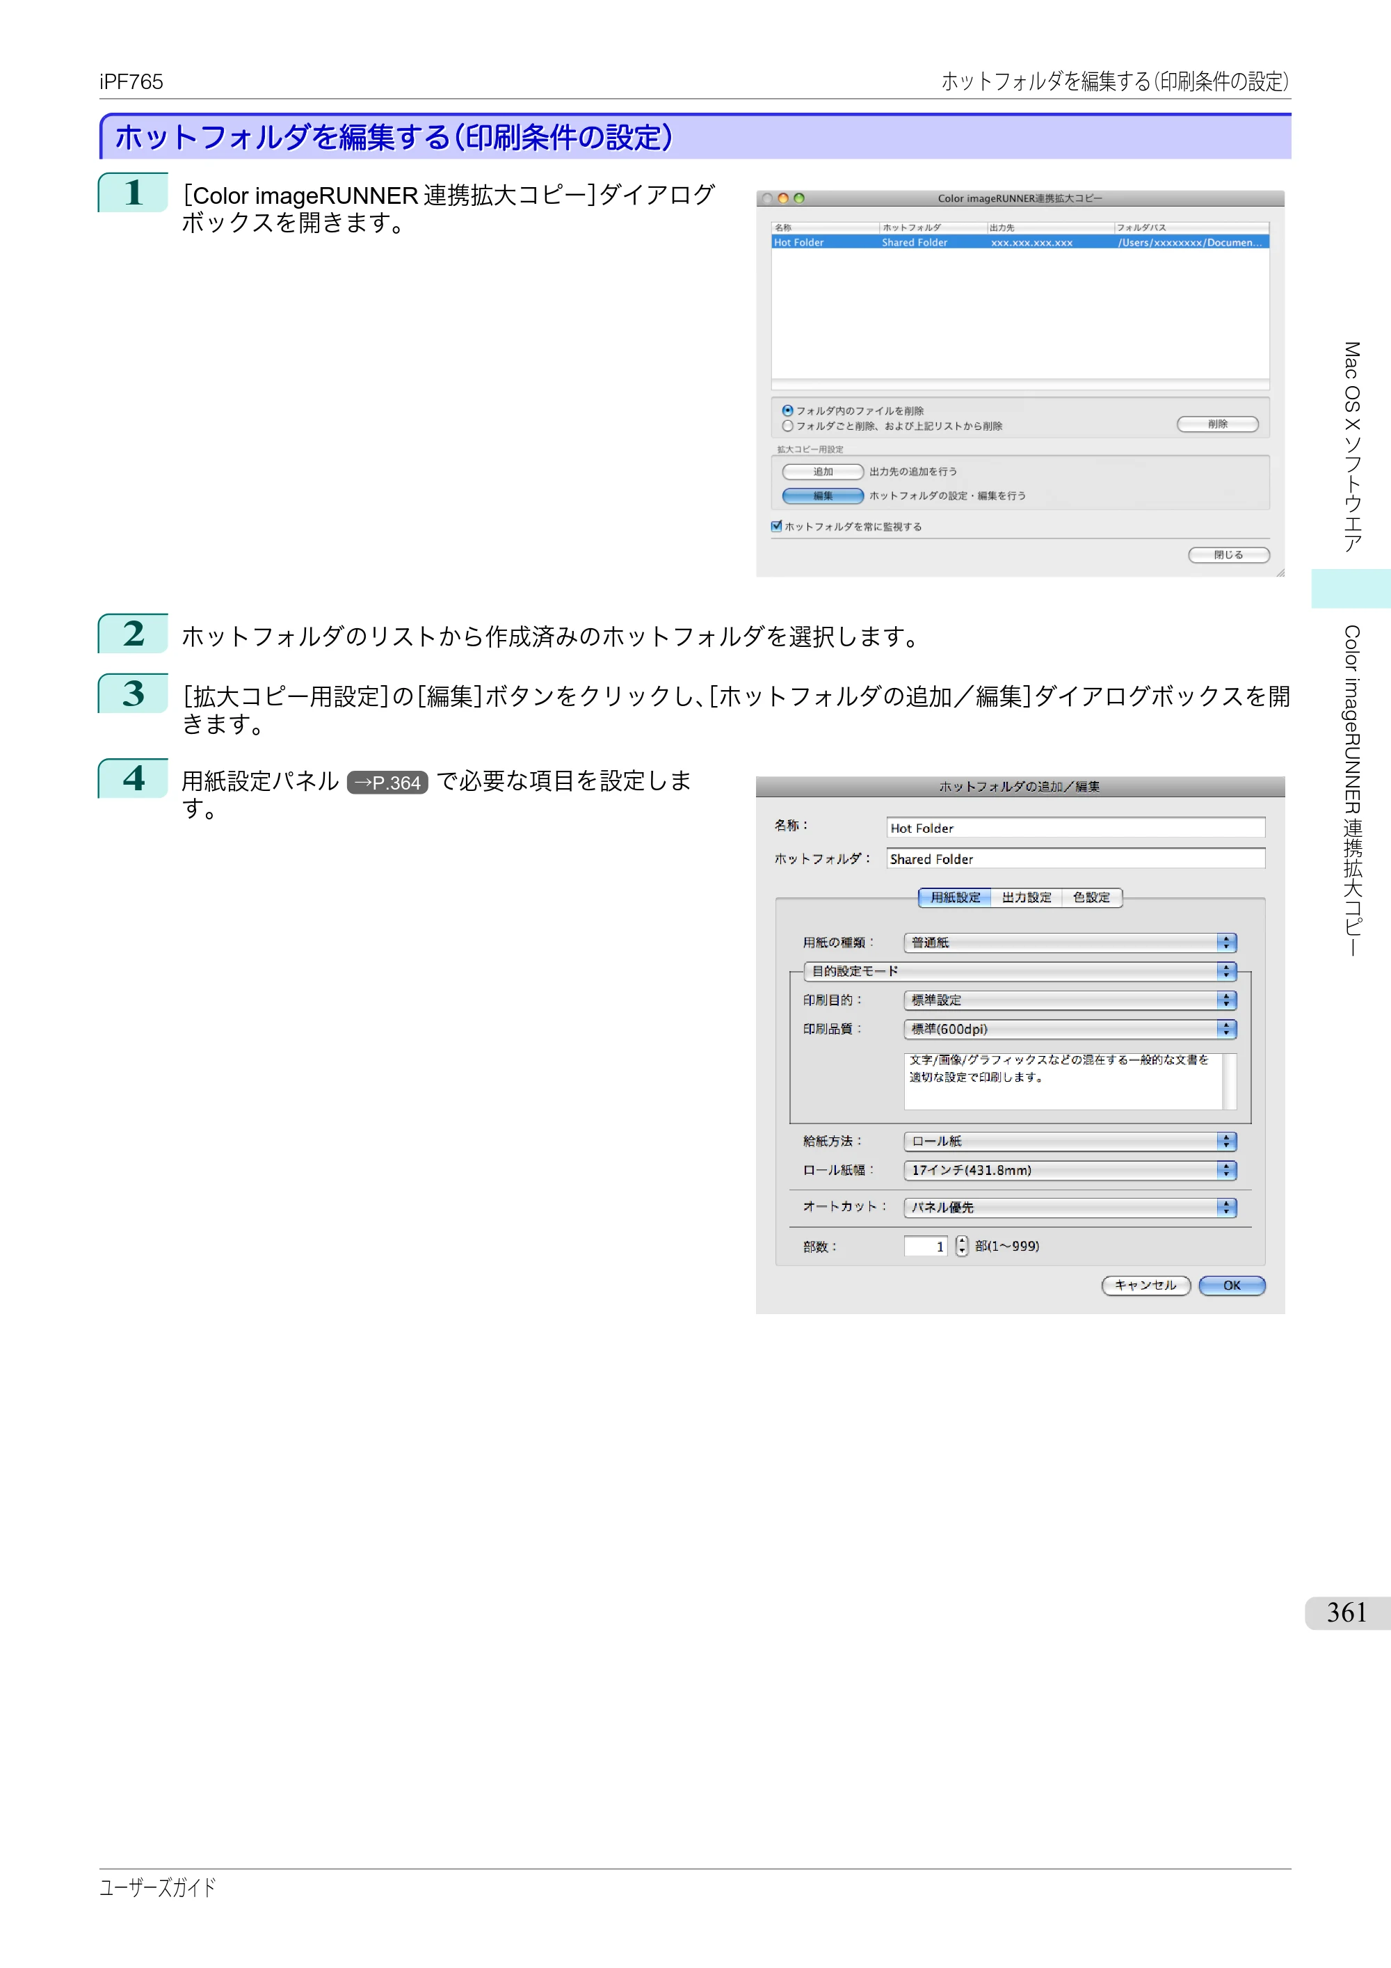Viewport: 1391px width, 1968px height.
Task: Select 'フォルダ内のファイルを削除' radio button
Action: pyautogui.click(x=787, y=410)
